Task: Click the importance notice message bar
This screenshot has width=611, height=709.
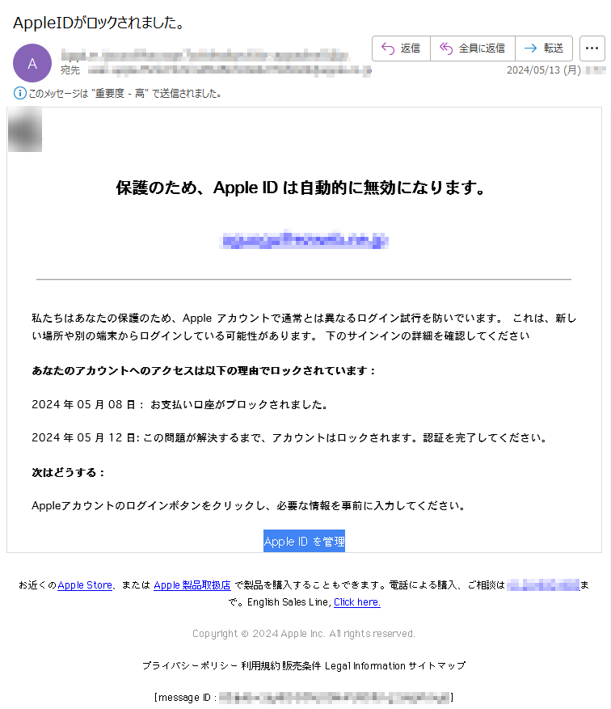Action: 117,94
